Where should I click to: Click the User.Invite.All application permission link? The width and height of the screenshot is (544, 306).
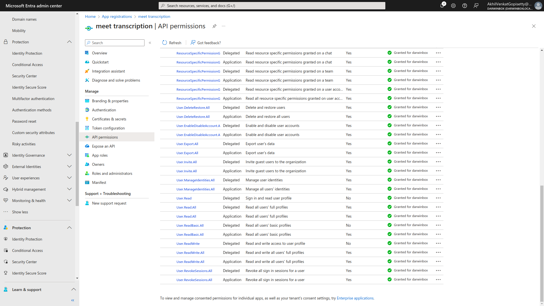[186, 171]
